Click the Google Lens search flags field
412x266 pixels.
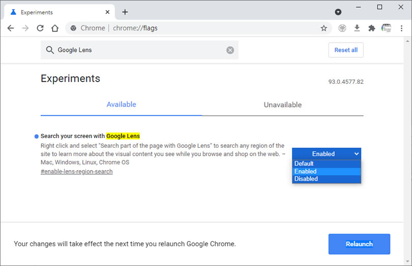pos(139,50)
